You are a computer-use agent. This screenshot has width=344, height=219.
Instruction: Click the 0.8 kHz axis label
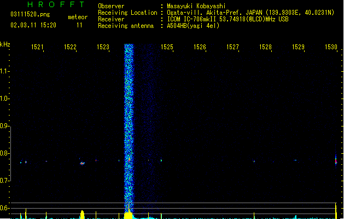4,153
